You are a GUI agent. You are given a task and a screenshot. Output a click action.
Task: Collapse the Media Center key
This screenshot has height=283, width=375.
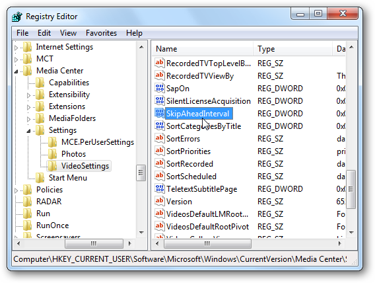(x=16, y=71)
